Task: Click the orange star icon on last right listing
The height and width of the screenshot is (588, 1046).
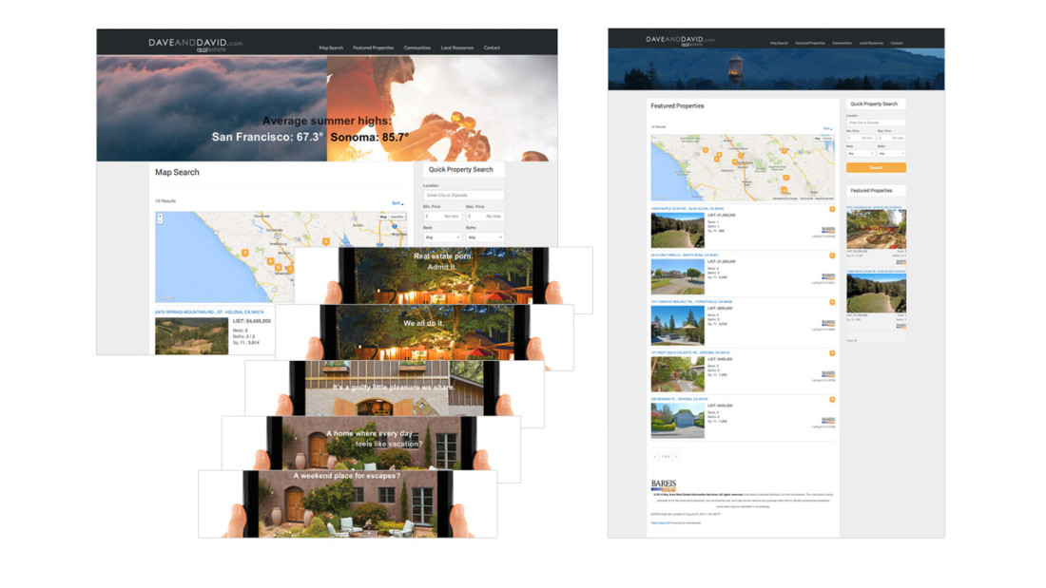Action: point(832,400)
